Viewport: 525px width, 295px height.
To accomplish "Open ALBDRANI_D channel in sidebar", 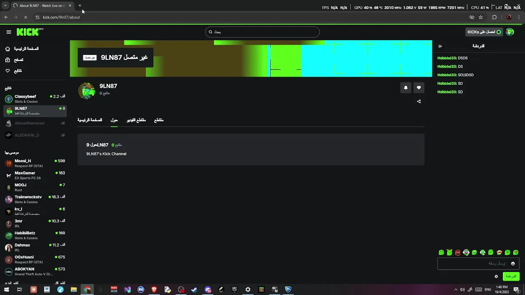I will pos(35,135).
